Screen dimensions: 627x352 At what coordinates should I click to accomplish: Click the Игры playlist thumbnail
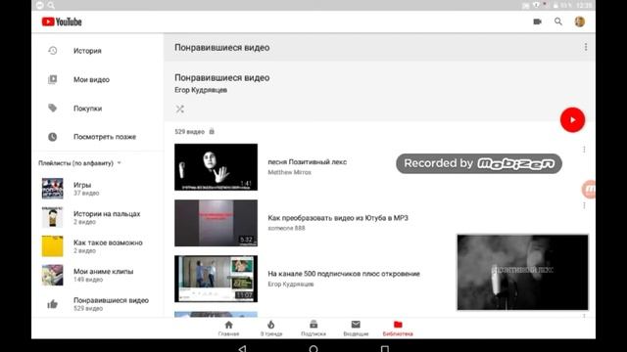(52, 189)
